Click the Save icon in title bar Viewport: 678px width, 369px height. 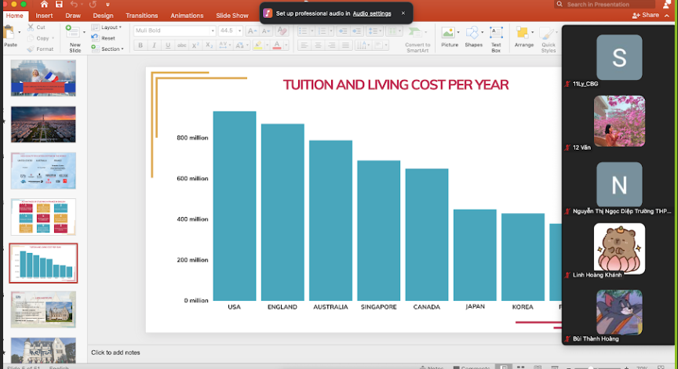(60, 5)
